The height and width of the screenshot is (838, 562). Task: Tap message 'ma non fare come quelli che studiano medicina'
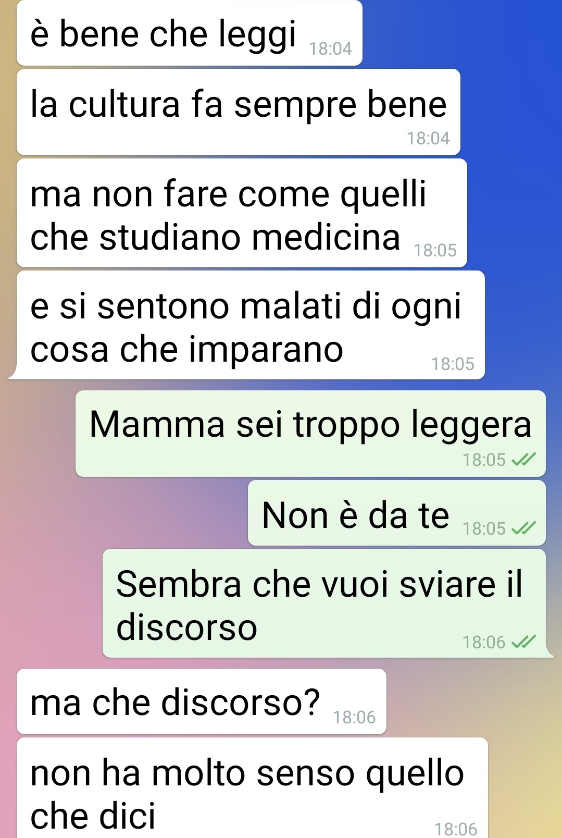(x=242, y=213)
